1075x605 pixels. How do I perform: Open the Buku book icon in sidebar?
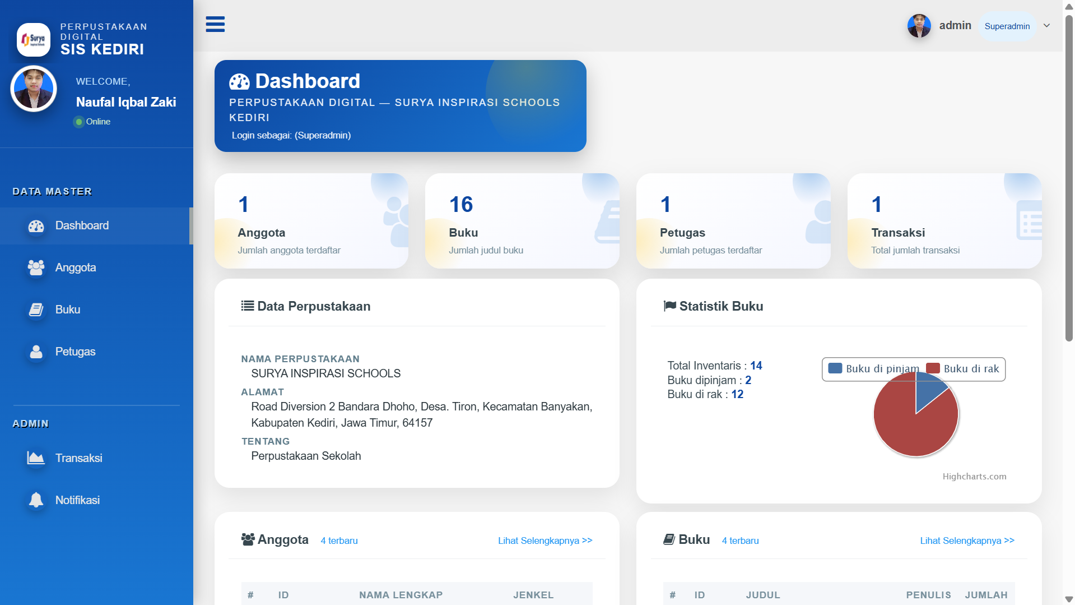(35, 309)
